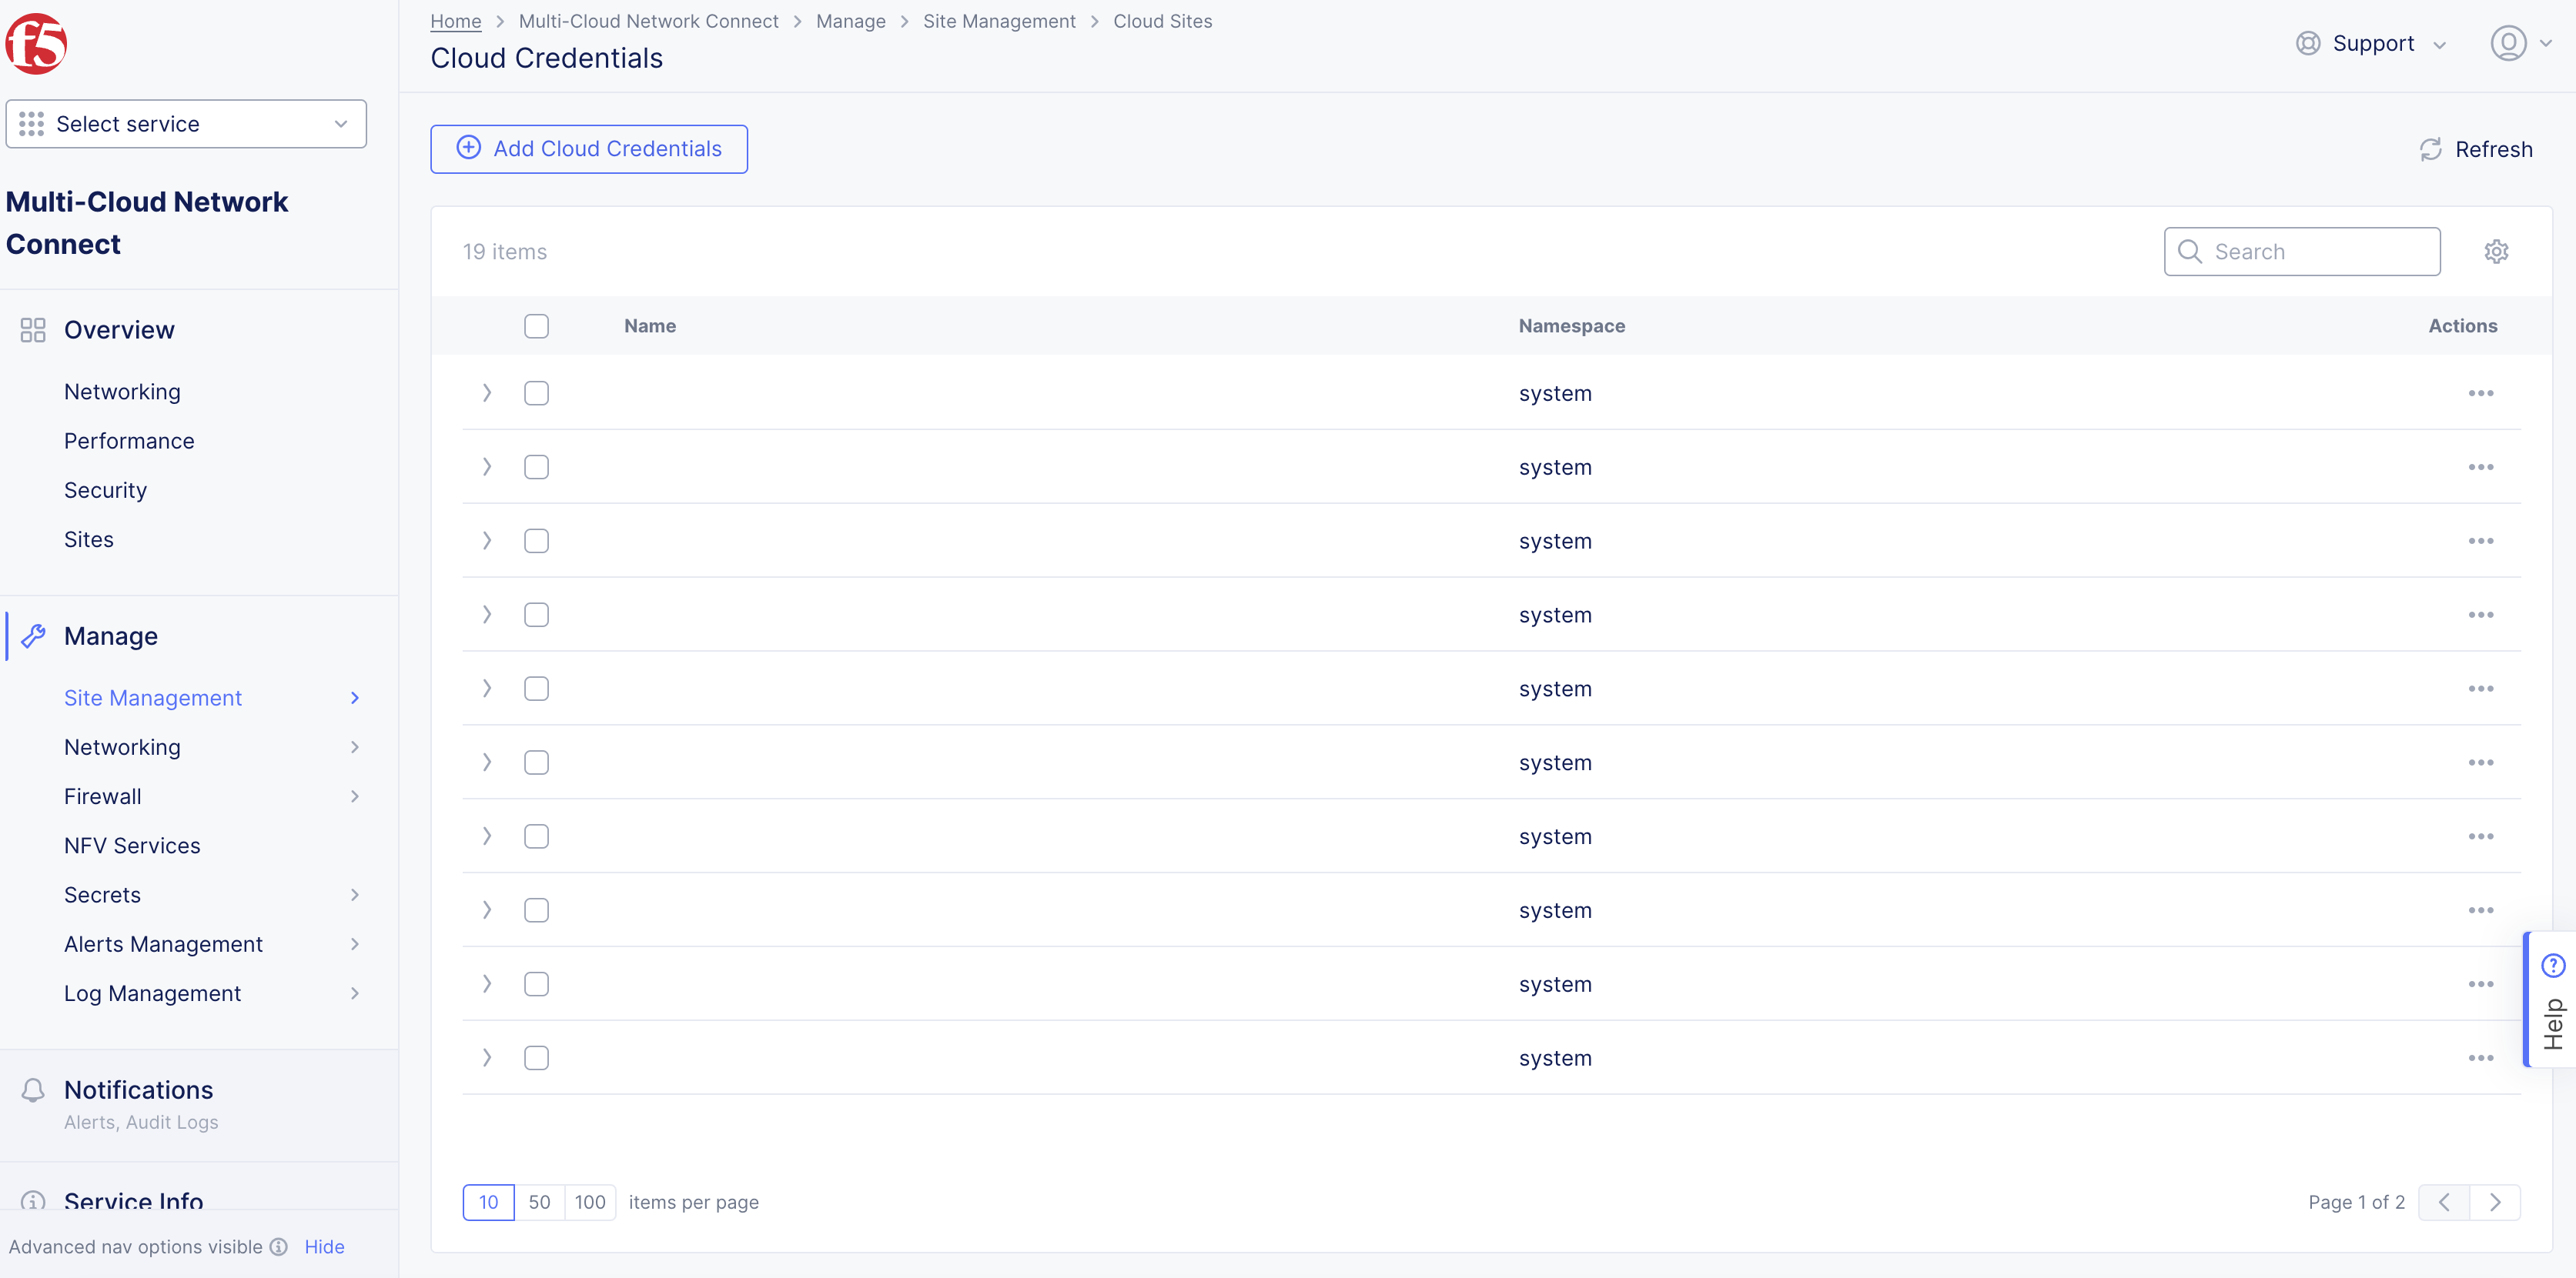Click the Hide link for advanced nav options
The height and width of the screenshot is (1278, 2576).
click(325, 1246)
